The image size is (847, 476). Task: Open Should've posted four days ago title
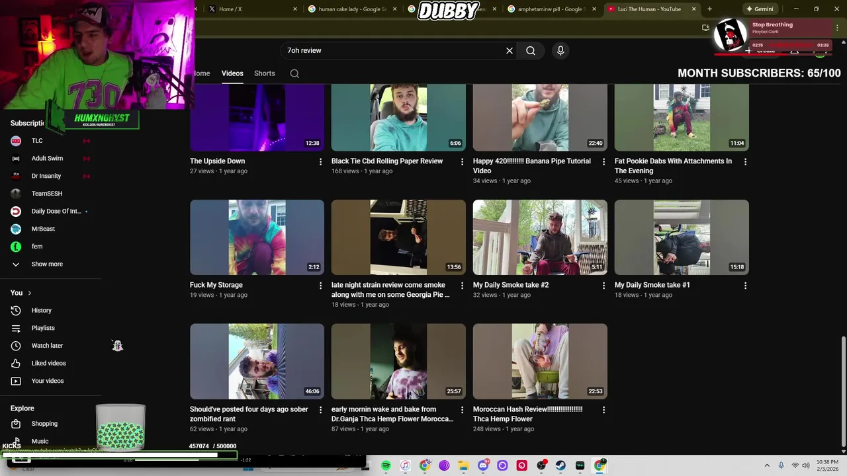click(249, 414)
